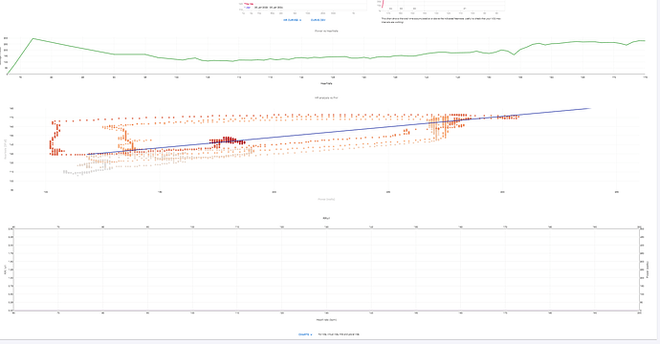Open the HR CURVES dropdown
This screenshot has height=344, width=660.
click(x=292, y=20)
